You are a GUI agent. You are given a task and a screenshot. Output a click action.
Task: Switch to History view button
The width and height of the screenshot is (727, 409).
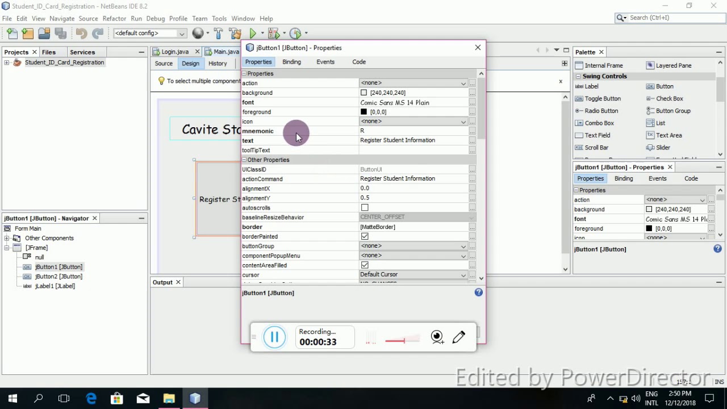[218, 64]
